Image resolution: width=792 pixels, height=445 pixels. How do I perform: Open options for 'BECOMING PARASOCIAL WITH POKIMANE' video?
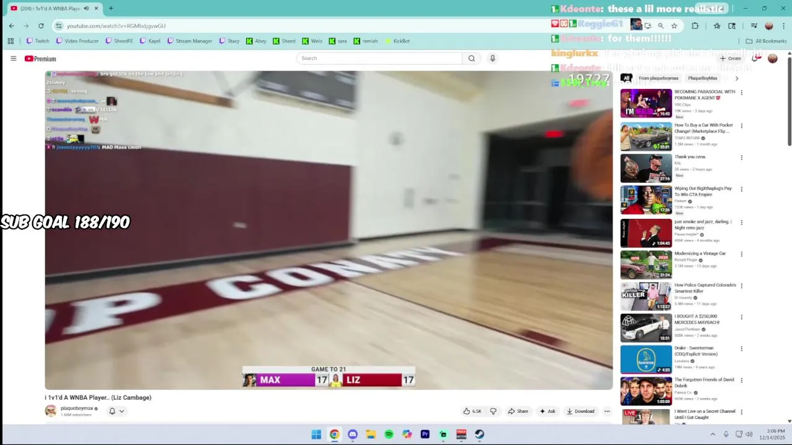pyautogui.click(x=741, y=93)
